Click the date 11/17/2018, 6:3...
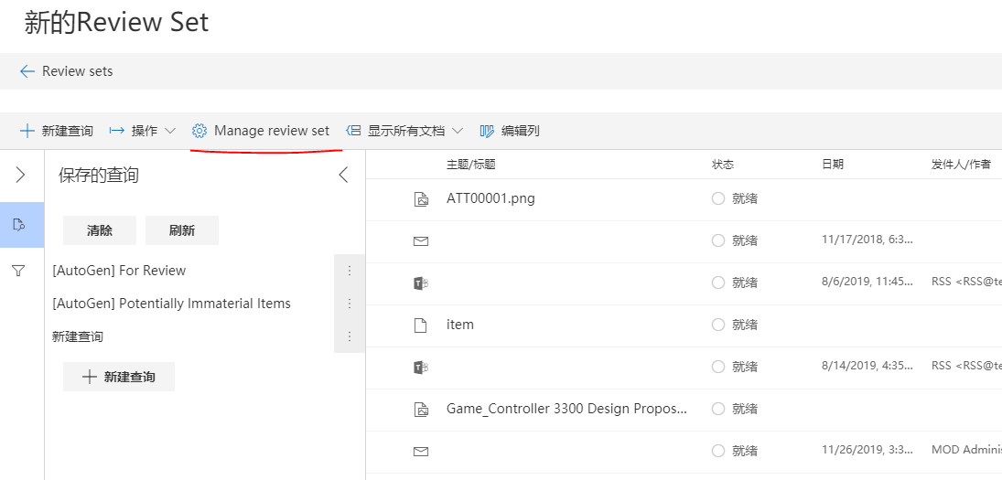This screenshot has height=480, width=1002. 867,240
